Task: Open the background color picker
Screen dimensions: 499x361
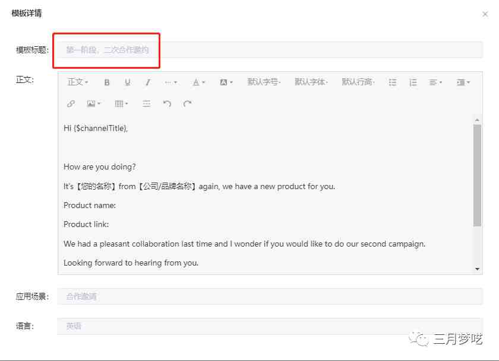Action: 226,82
